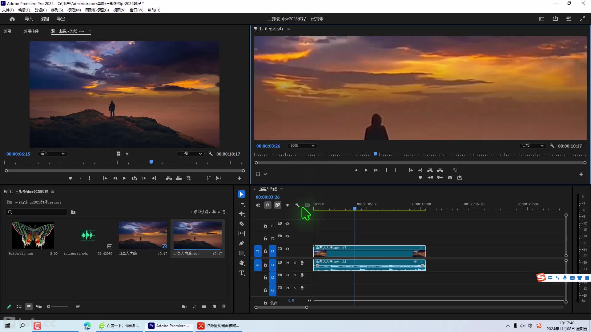Expand Program monitor overlay options chevron
Viewport: 591px width, 332px height.
[265, 174]
